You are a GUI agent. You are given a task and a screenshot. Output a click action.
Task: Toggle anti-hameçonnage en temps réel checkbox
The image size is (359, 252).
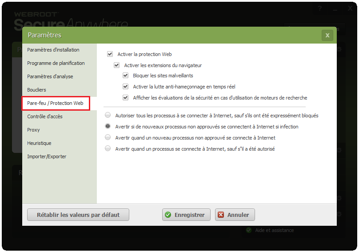(125, 86)
